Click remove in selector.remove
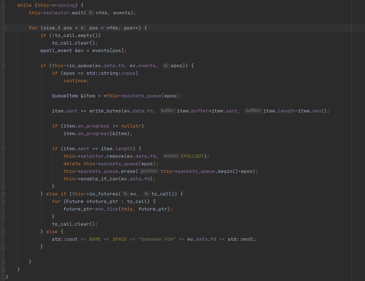 click(x=115, y=156)
